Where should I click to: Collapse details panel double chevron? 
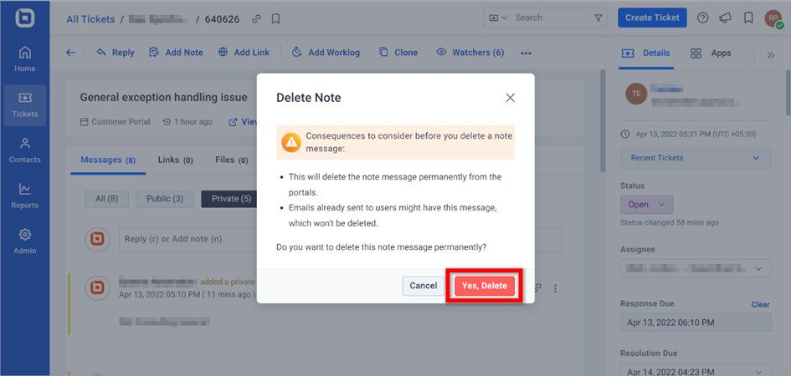click(770, 55)
